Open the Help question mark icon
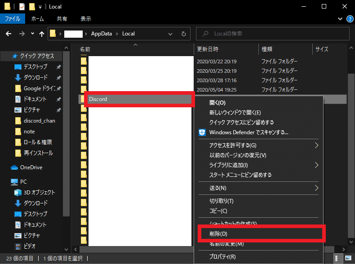Screen dimensions: 355x264 coord(350,19)
